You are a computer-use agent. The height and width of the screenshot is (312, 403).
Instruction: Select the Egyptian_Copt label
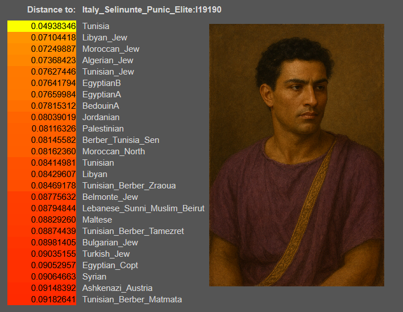tap(110, 265)
